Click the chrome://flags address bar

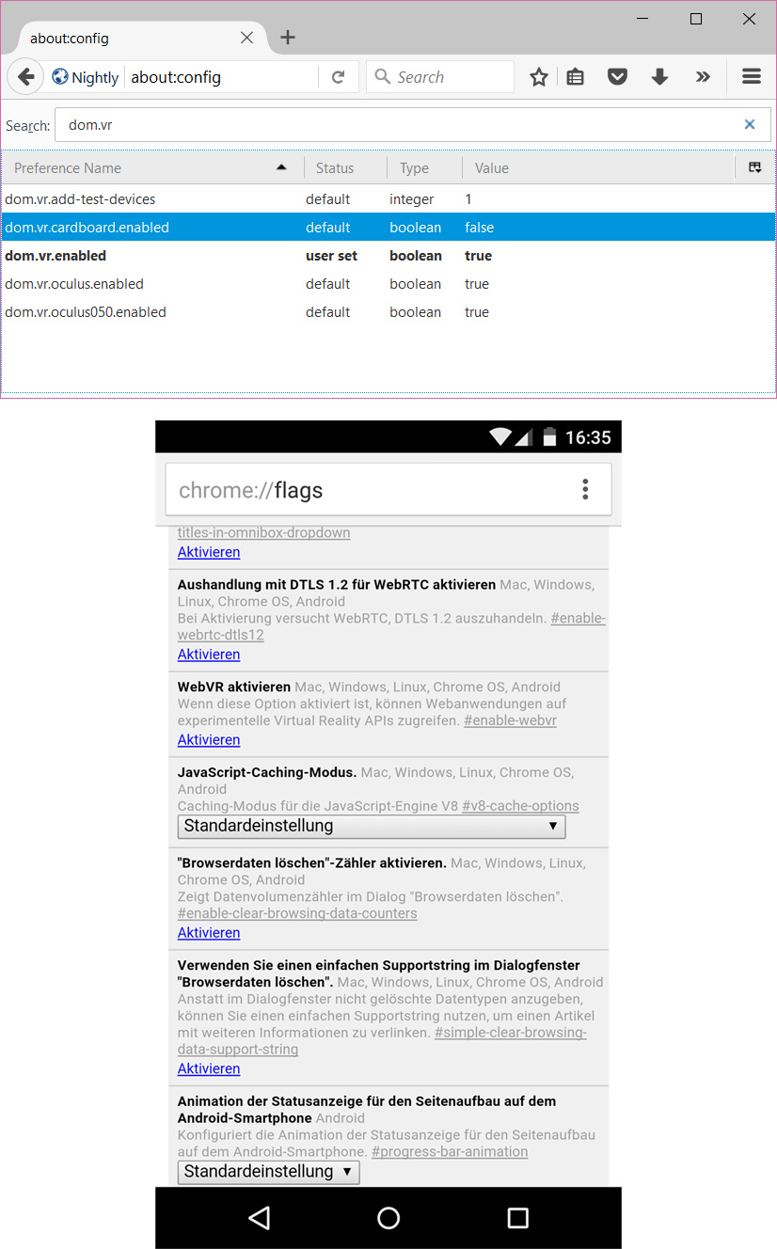367,490
